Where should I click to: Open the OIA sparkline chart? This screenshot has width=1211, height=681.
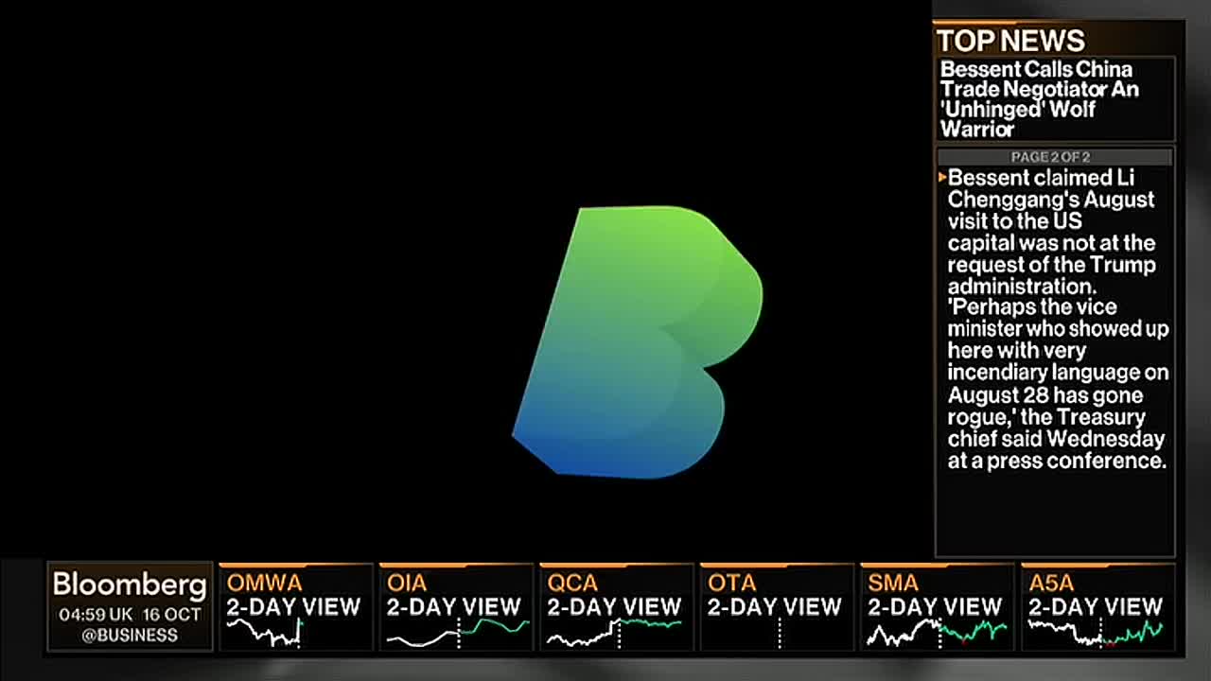457,632
